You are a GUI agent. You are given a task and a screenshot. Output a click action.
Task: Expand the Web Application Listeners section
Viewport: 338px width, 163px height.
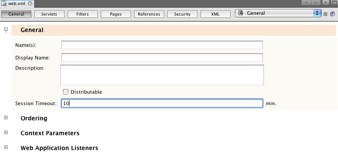[6, 147]
